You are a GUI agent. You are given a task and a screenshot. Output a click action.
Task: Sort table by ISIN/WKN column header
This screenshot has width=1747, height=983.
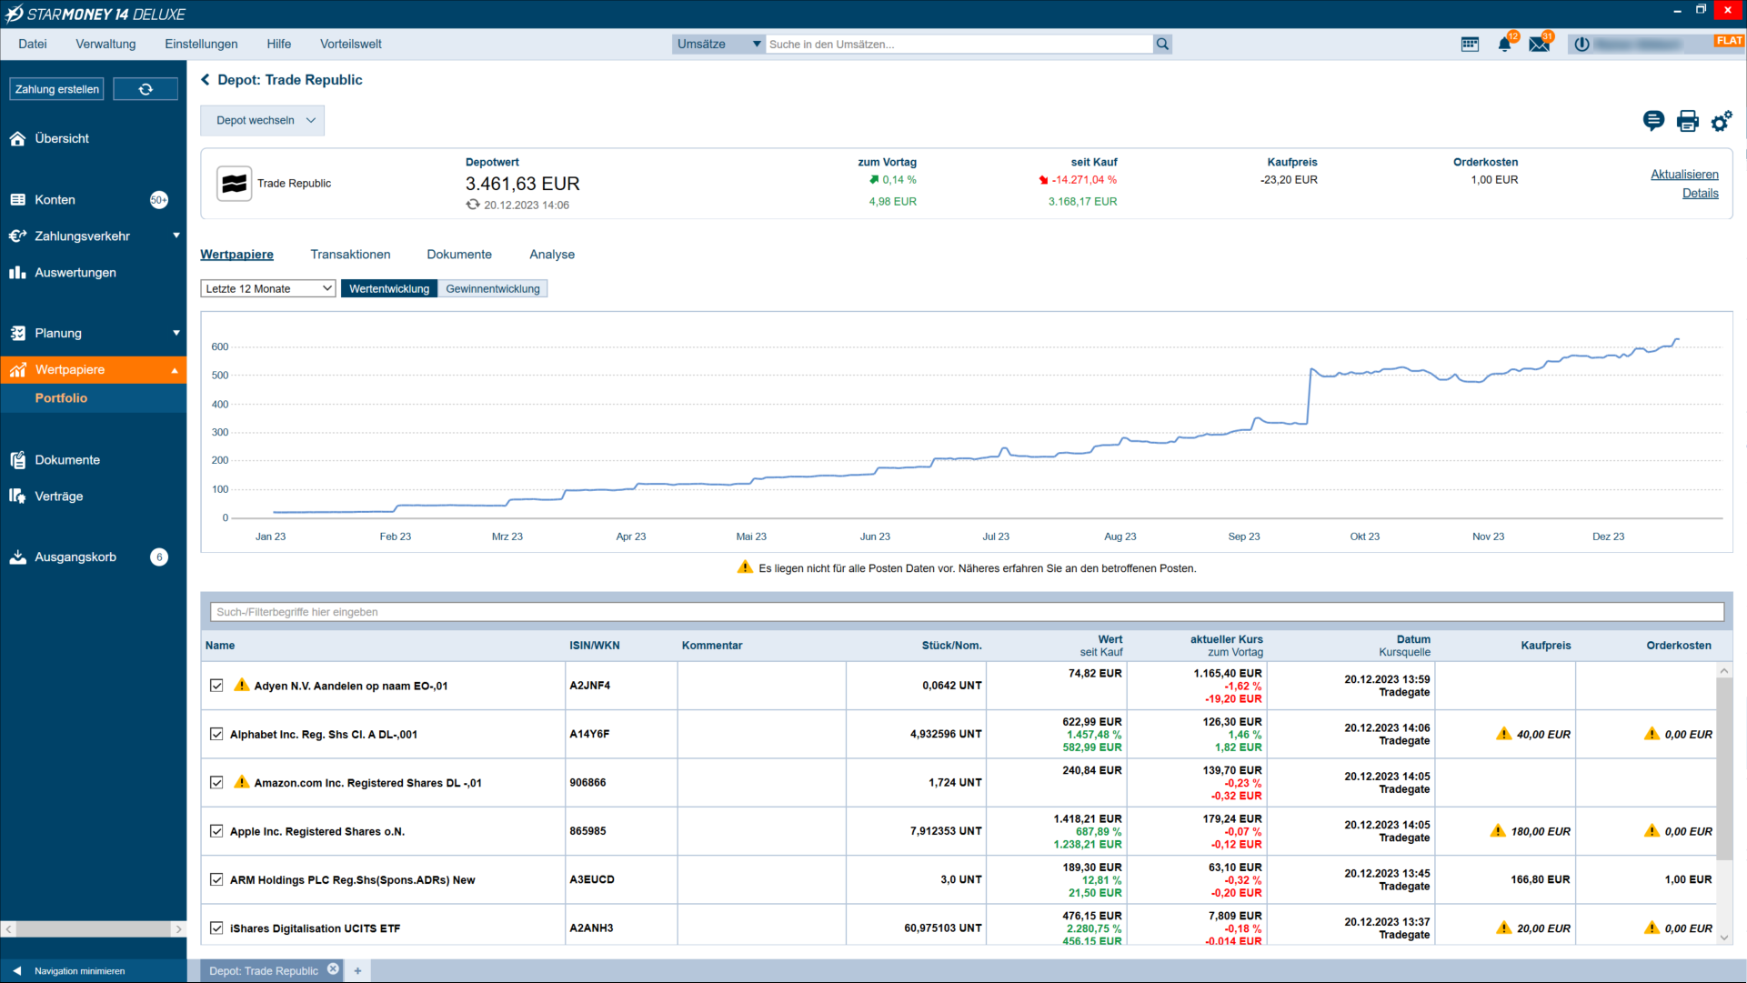click(x=595, y=646)
